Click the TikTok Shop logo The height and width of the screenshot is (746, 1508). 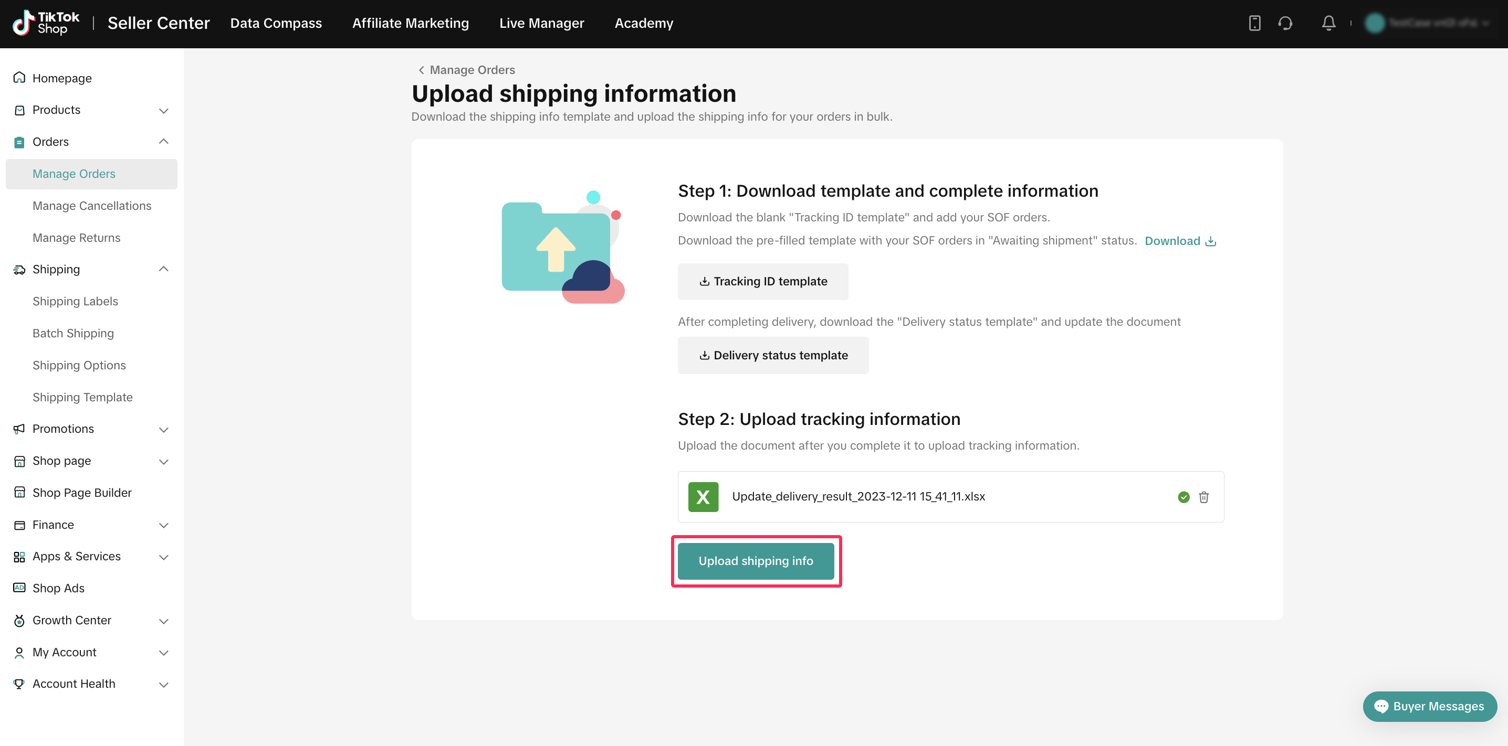pos(46,24)
